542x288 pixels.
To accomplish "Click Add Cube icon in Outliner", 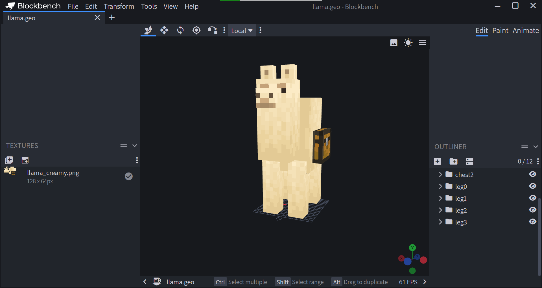I will tap(438, 161).
